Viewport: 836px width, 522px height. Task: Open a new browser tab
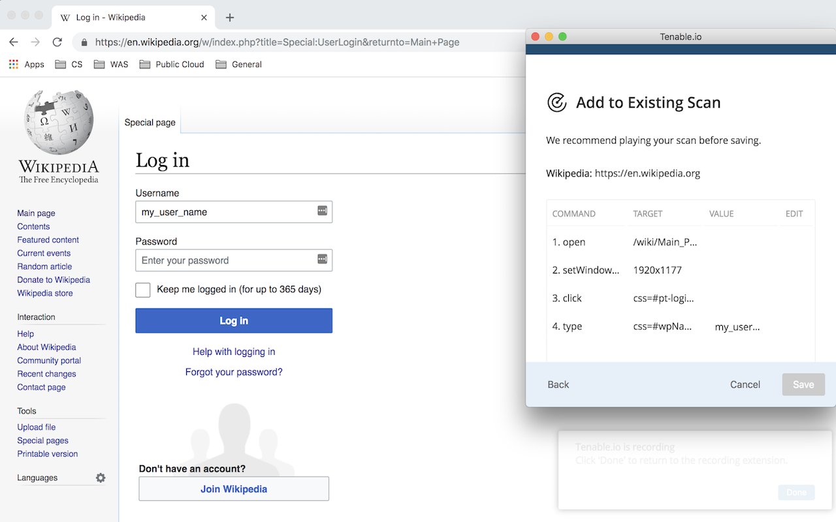point(229,18)
